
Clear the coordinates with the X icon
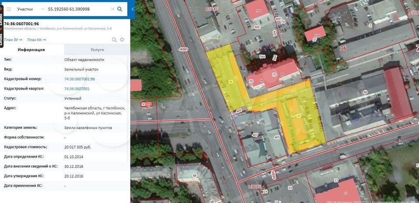113,9
